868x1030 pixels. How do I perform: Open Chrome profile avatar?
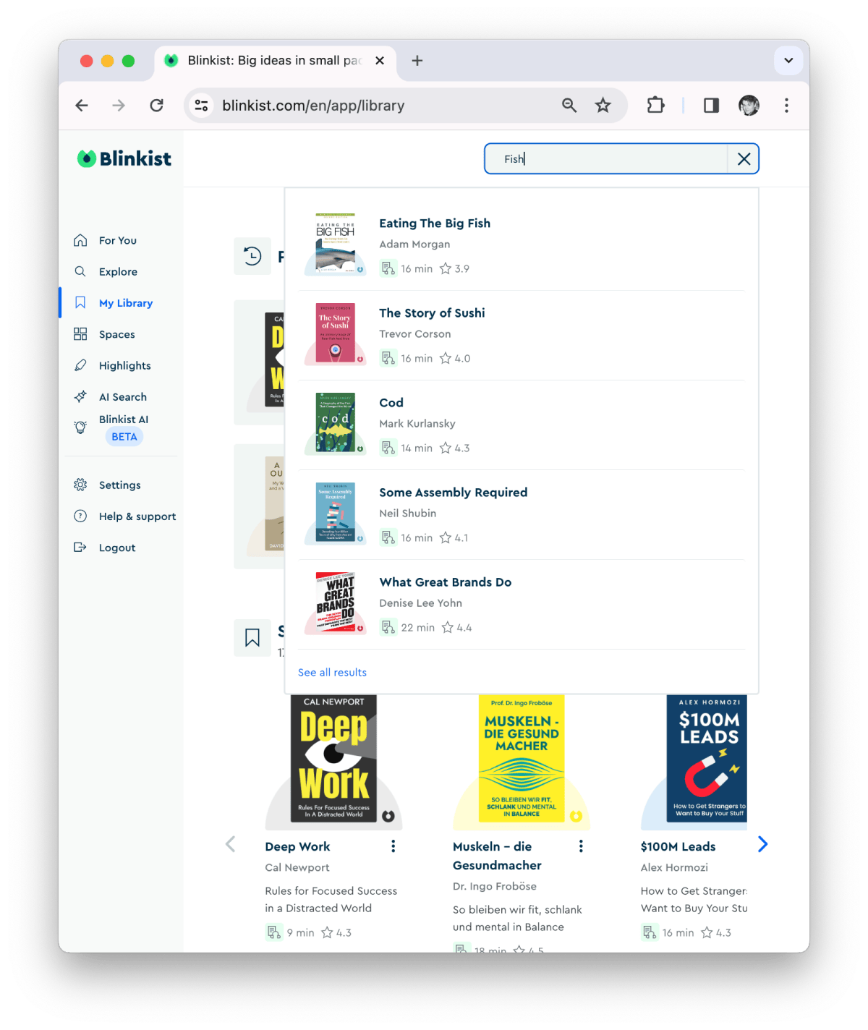click(x=749, y=106)
